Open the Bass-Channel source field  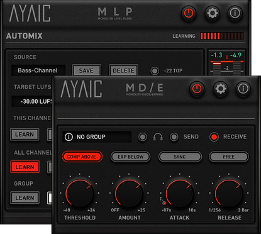point(38,70)
